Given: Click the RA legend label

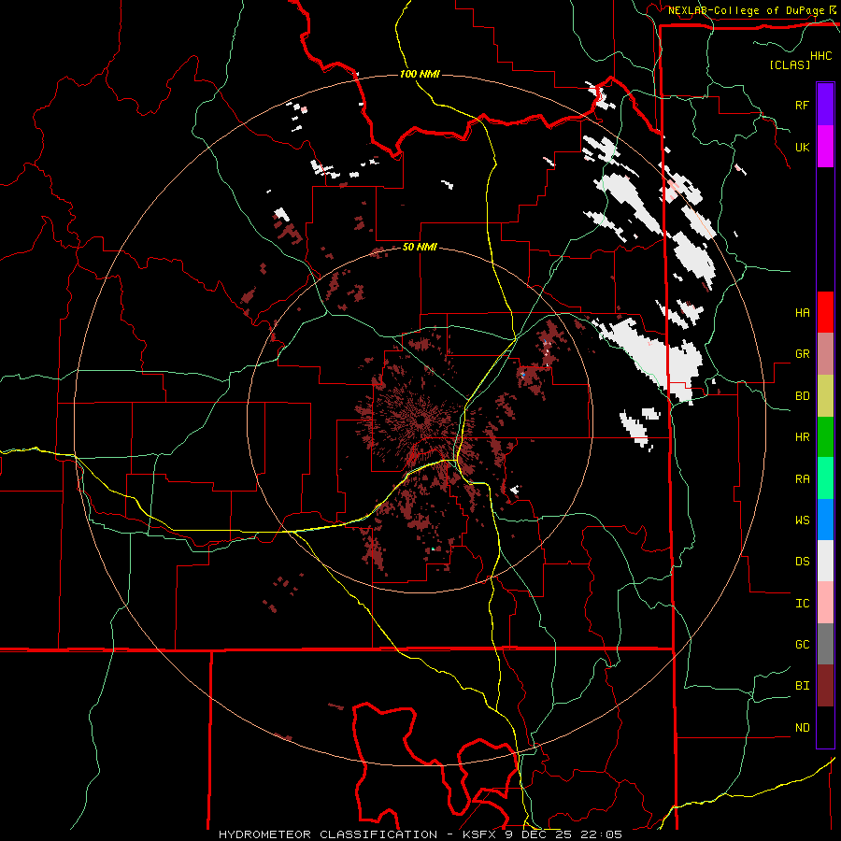Looking at the screenshot, I should coord(802,479).
